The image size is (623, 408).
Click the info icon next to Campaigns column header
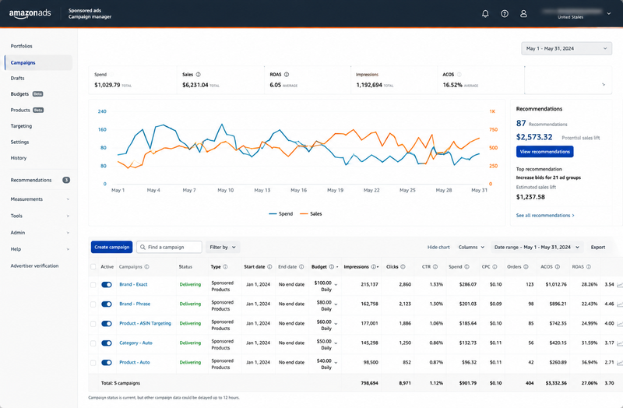click(x=146, y=266)
